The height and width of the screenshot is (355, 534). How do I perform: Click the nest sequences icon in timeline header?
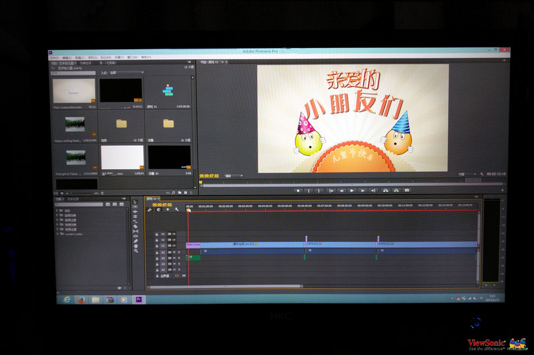[x=150, y=210]
